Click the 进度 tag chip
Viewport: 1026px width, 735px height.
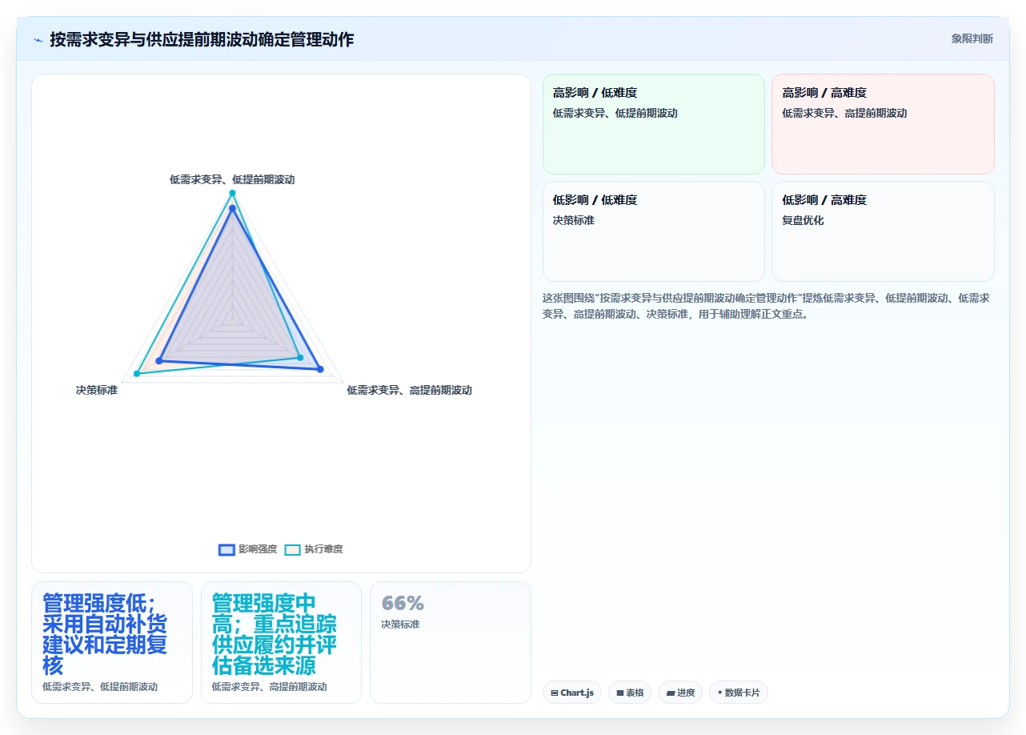680,693
